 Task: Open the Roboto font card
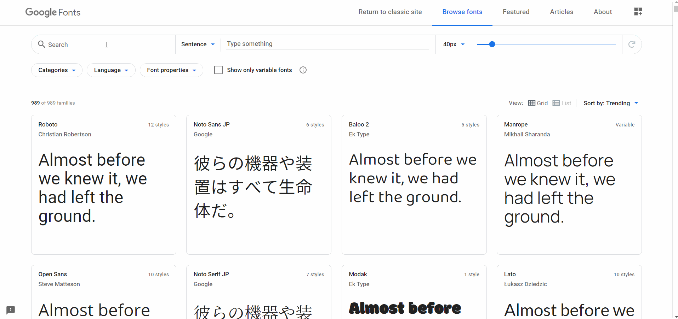click(x=103, y=184)
